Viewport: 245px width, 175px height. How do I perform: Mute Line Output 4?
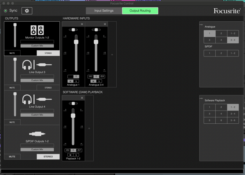coord(12,122)
